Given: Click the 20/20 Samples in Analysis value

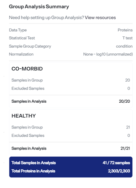Looking at the screenshot, I should pyautogui.click(x=124, y=101).
